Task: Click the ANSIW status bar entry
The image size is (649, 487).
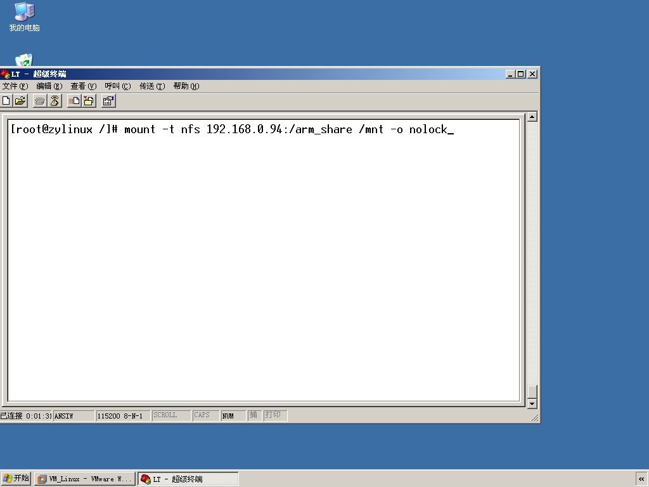Action: (74, 415)
